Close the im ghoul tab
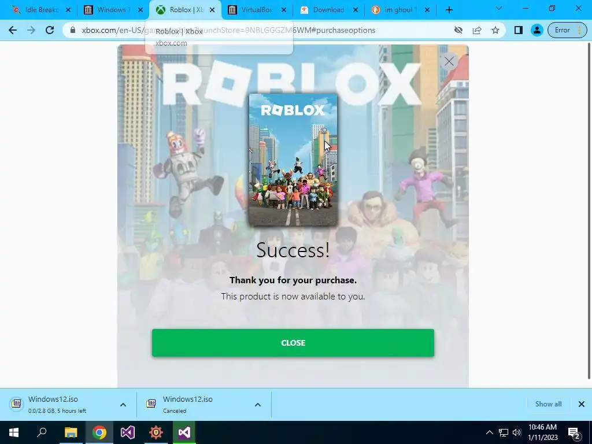The height and width of the screenshot is (444, 592). click(427, 10)
